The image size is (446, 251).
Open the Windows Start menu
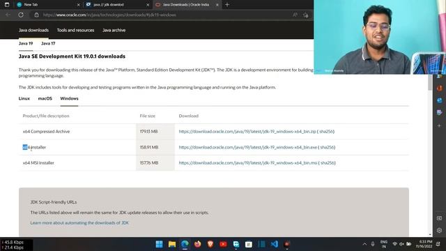tap(160, 244)
